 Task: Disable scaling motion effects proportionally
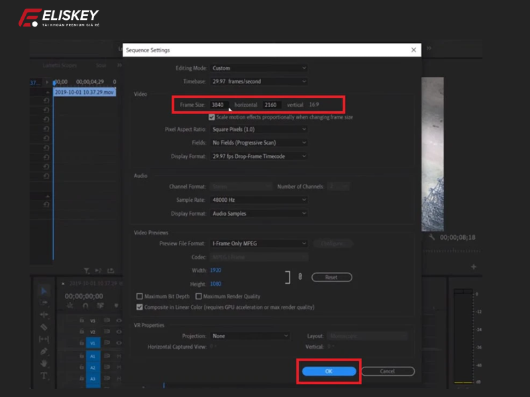coord(211,116)
